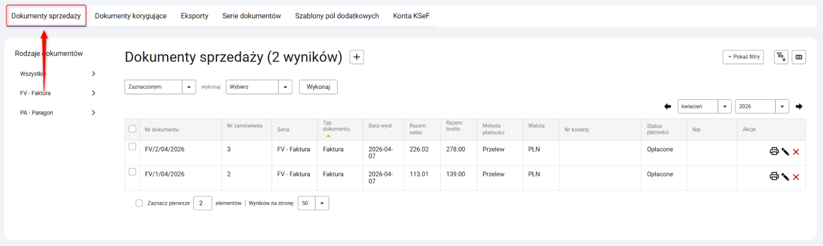Expand the results per page dropdown showing 50
The width and height of the screenshot is (823, 246).
coord(322,203)
